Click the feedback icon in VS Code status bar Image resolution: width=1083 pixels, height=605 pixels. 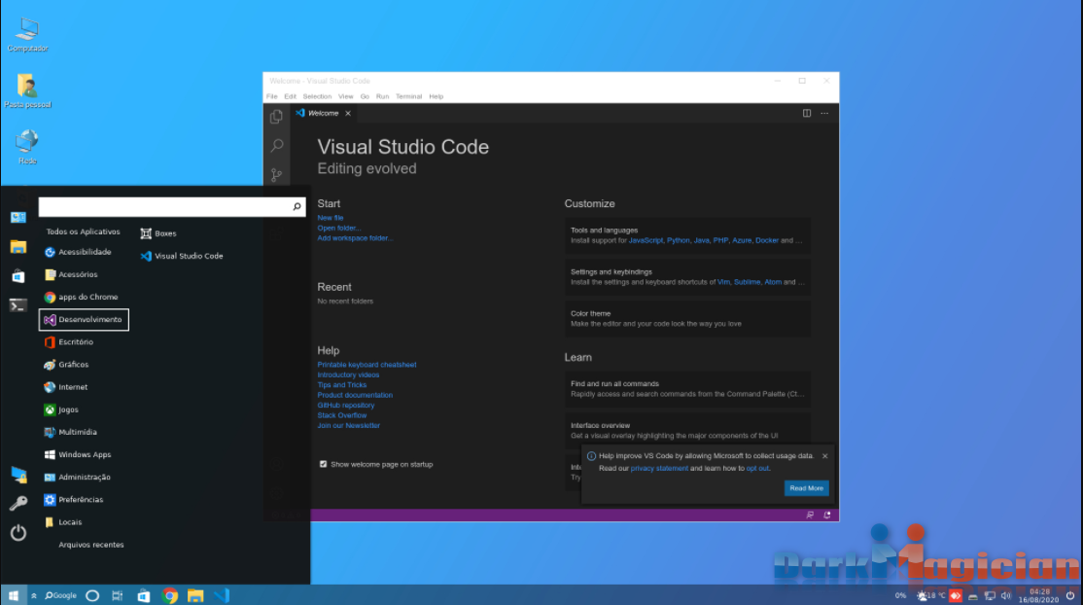810,516
